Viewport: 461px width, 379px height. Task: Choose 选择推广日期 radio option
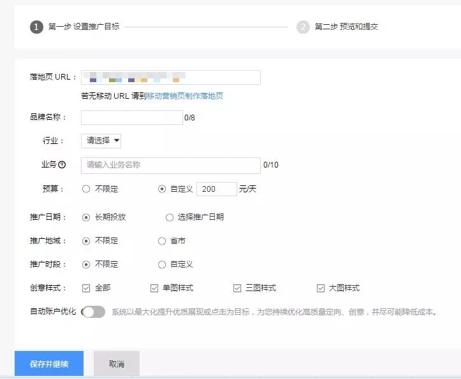coord(170,217)
